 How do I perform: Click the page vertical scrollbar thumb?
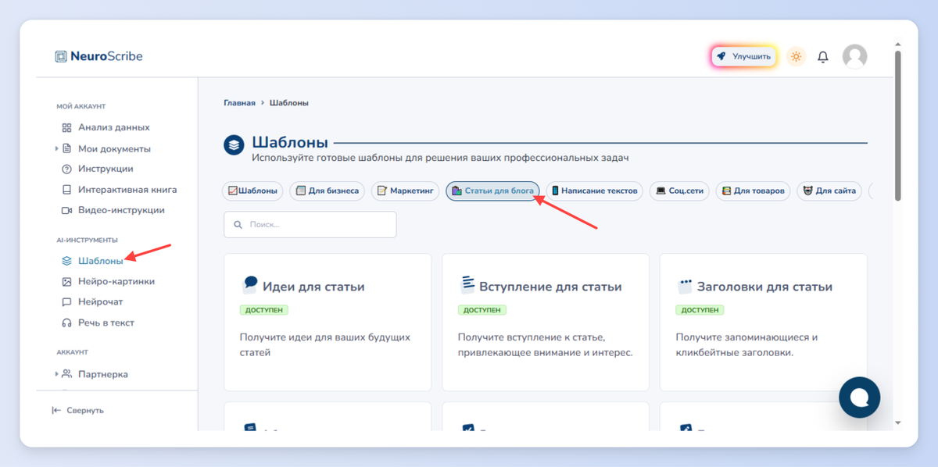point(897,125)
